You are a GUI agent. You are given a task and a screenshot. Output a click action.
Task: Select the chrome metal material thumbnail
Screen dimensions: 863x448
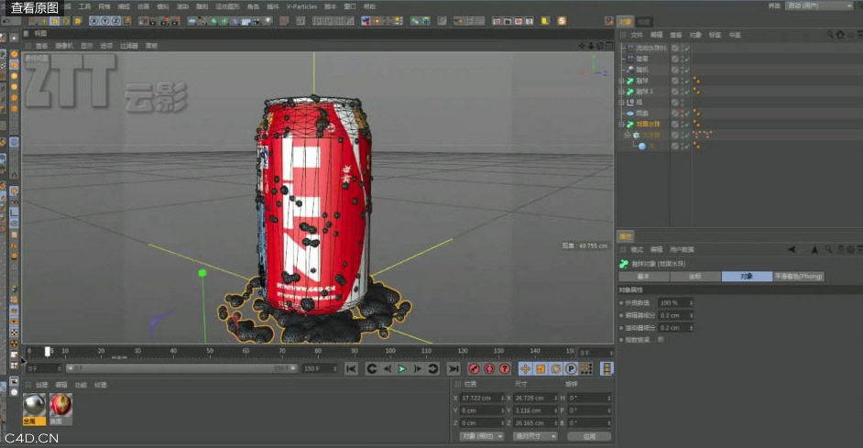pos(34,406)
